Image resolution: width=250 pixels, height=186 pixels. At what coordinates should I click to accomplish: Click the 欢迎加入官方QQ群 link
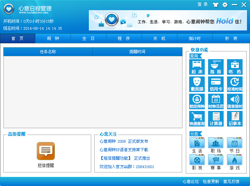(x=127, y=167)
